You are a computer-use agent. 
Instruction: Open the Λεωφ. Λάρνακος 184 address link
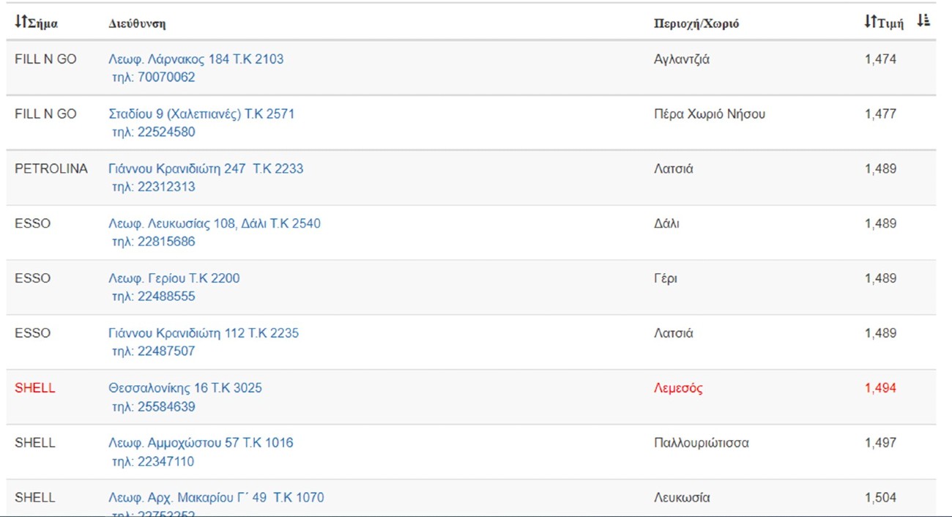tap(196, 59)
